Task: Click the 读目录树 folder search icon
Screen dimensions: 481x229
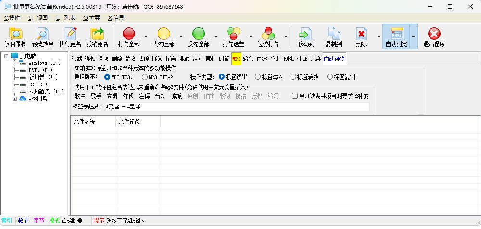Action: point(16,34)
